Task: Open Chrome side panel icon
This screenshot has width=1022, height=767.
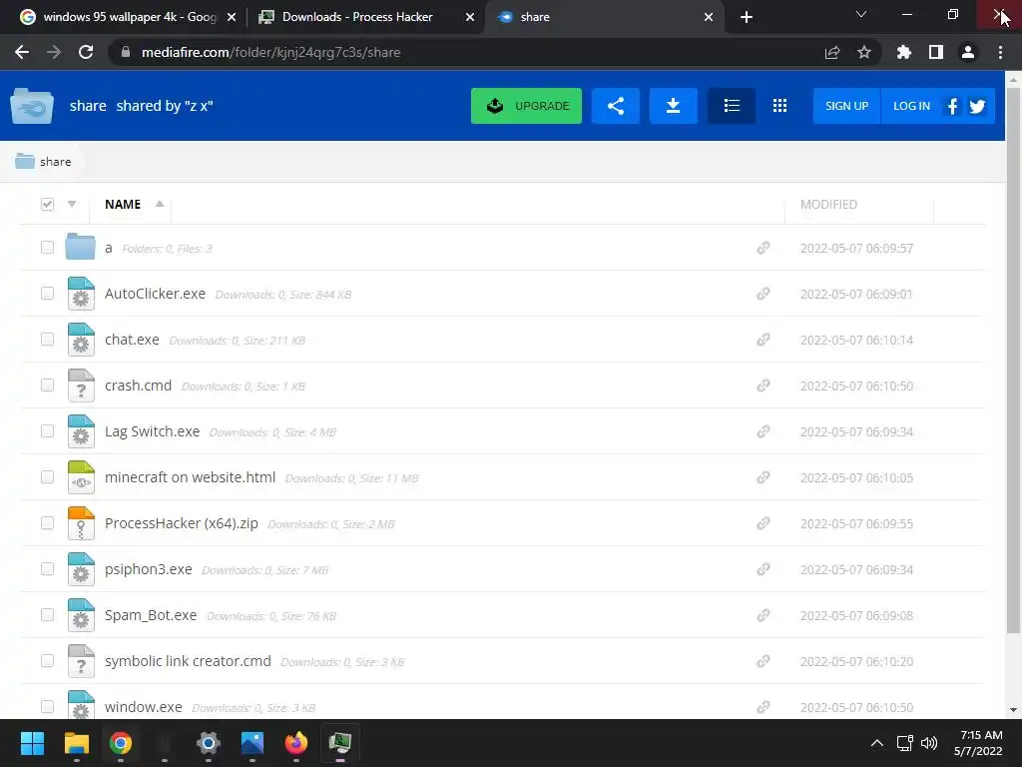Action: [936, 52]
